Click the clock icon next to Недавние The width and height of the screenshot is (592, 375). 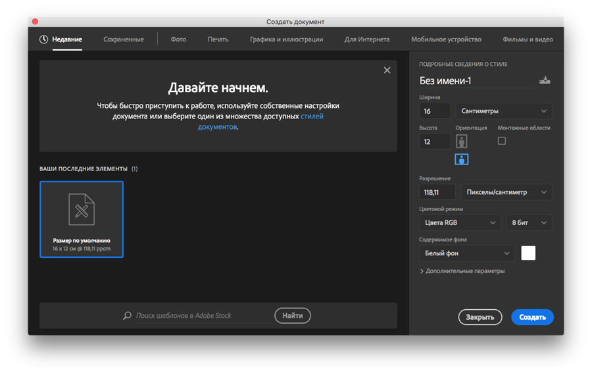[43, 39]
